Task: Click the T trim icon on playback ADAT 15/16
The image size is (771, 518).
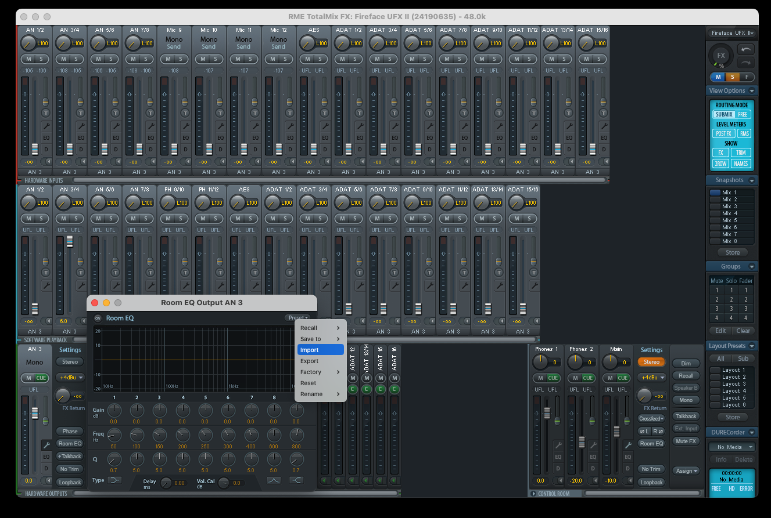Action: pos(533,272)
